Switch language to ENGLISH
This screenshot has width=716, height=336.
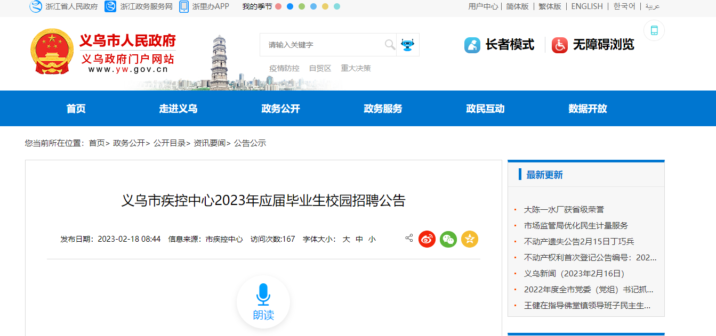pos(586,6)
